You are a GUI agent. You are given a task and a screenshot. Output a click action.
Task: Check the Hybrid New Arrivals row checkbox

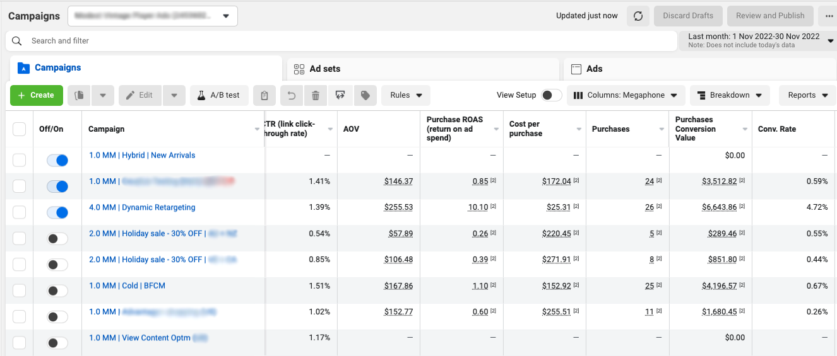click(20, 160)
